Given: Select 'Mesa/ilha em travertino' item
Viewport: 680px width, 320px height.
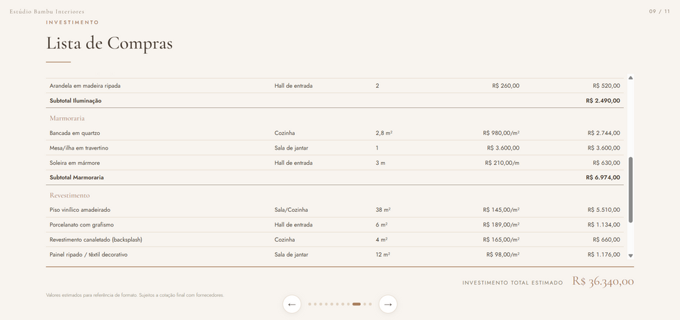Looking at the screenshot, I should [79, 148].
